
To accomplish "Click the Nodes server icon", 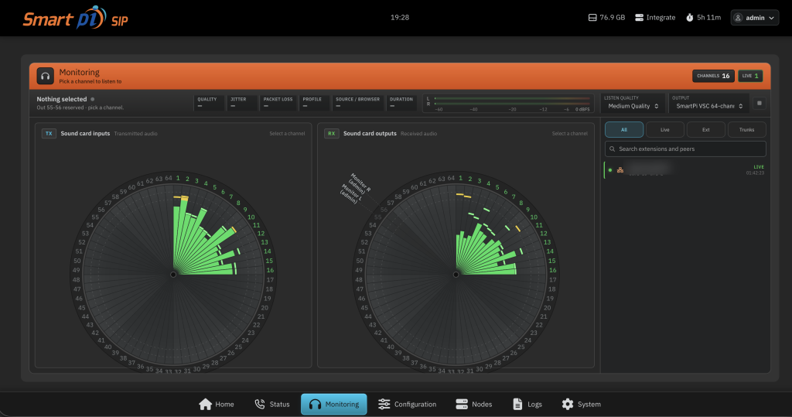I will [462, 405].
